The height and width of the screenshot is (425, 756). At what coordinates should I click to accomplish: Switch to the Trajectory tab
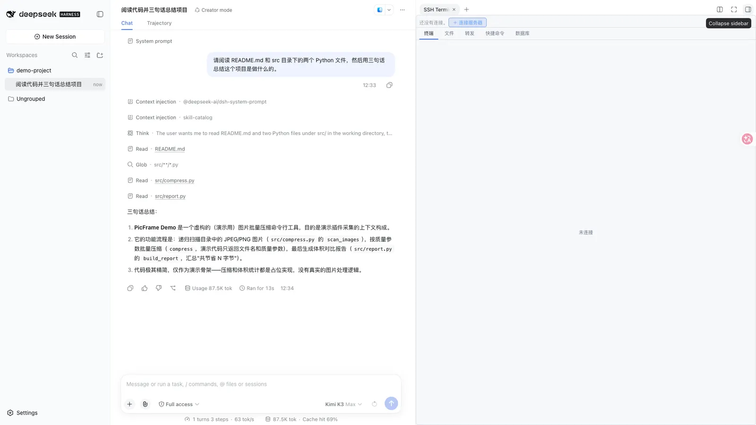click(x=159, y=23)
